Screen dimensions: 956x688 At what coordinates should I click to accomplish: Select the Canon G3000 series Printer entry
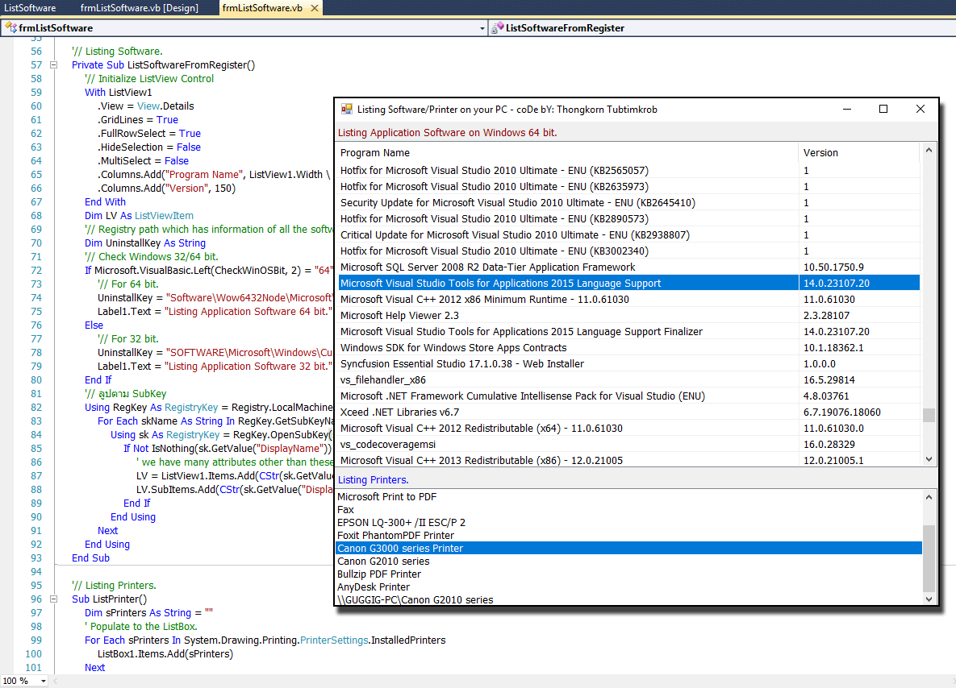coord(629,548)
